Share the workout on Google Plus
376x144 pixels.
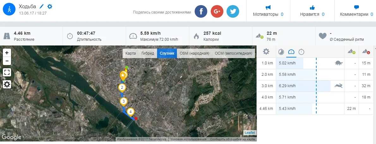pyautogui.click(x=217, y=12)
